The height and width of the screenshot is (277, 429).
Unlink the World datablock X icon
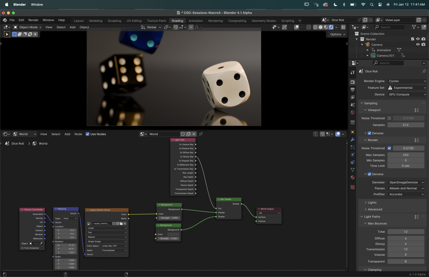click(x=194, y=134)
